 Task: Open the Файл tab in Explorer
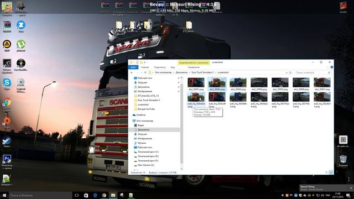tap(133, 67)
